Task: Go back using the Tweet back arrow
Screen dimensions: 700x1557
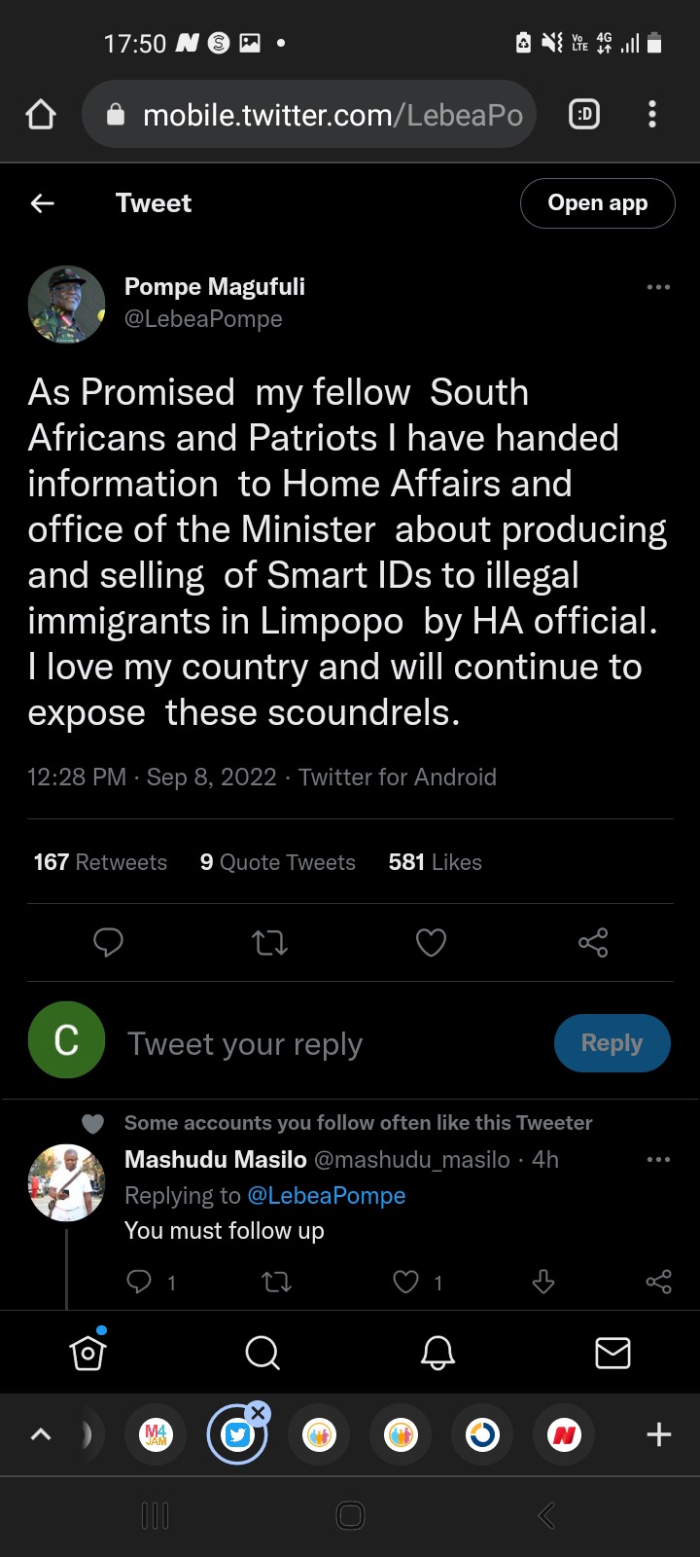Action: coord(43,202)
